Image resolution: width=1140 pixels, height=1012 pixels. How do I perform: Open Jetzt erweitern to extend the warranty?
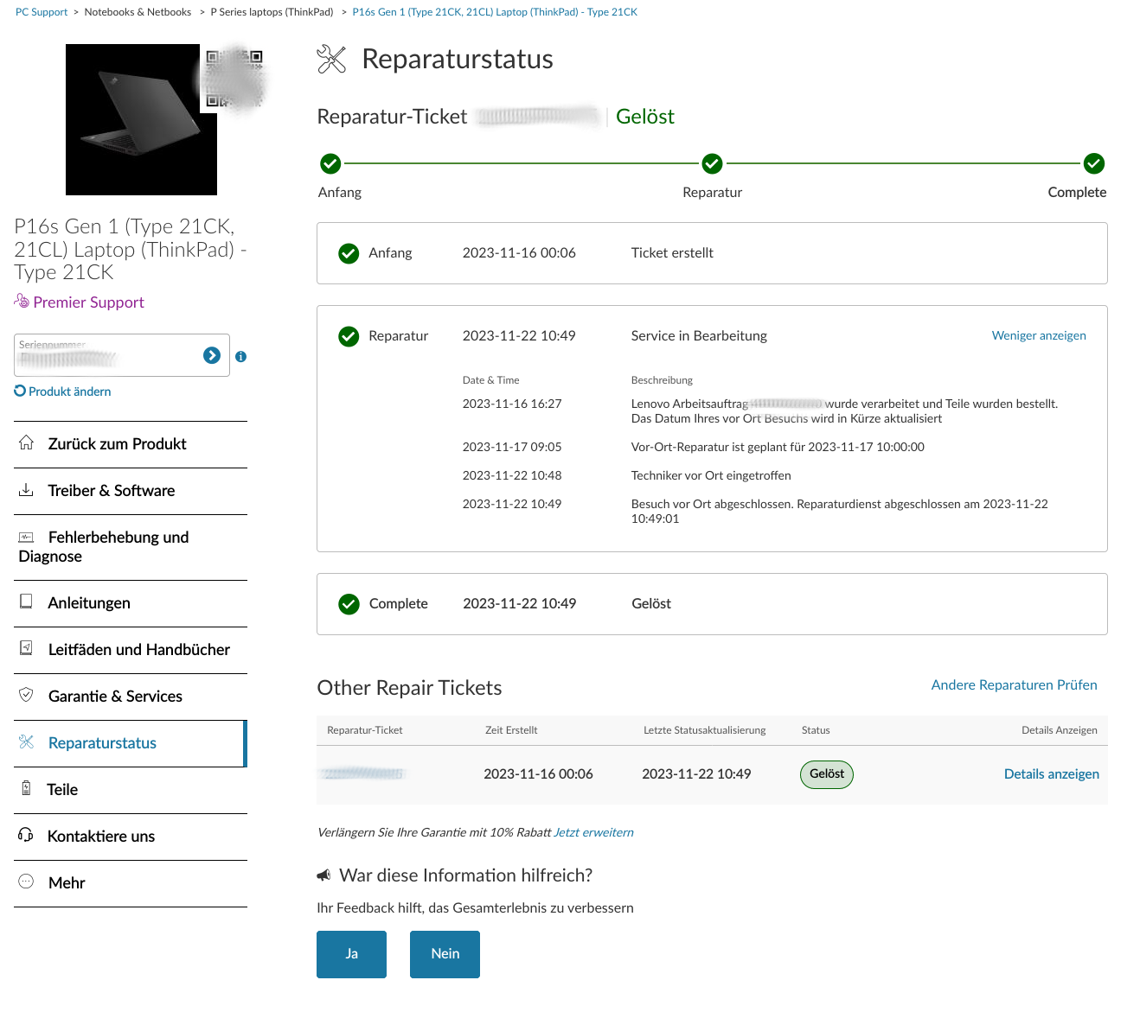(x=593, y=832)
